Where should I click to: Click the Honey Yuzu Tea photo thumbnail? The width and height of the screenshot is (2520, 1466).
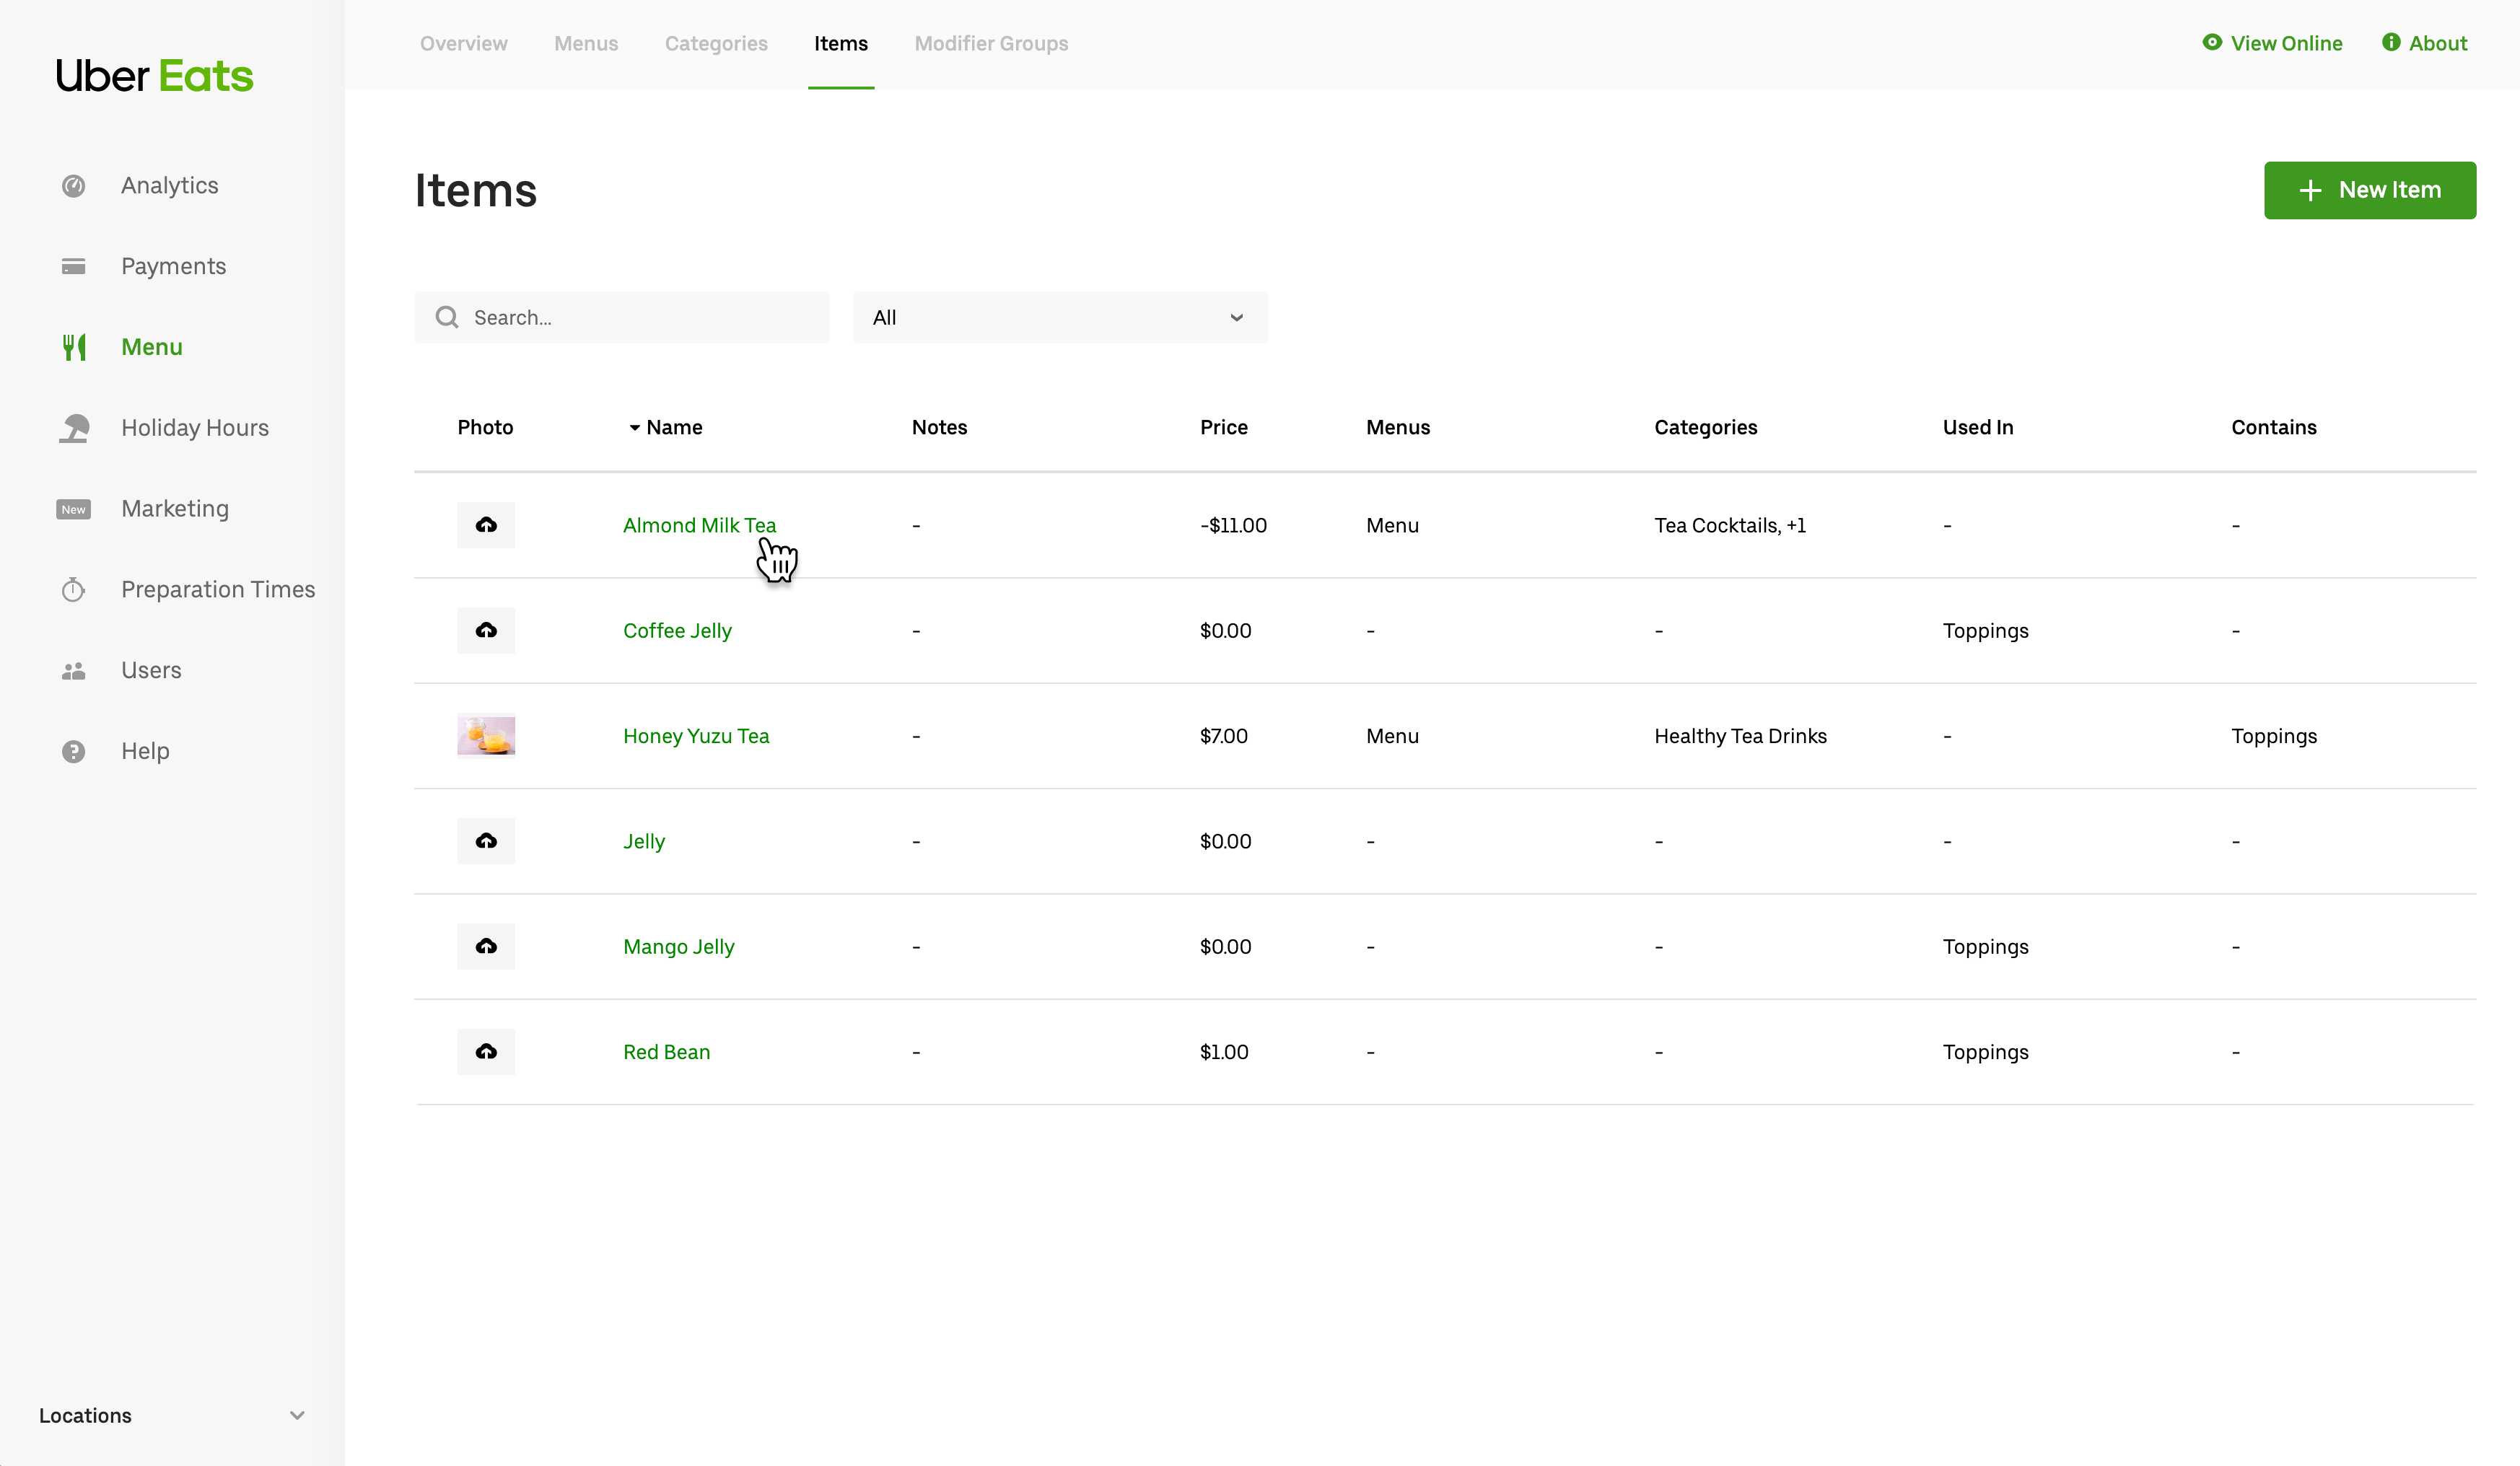pos(486,736)
